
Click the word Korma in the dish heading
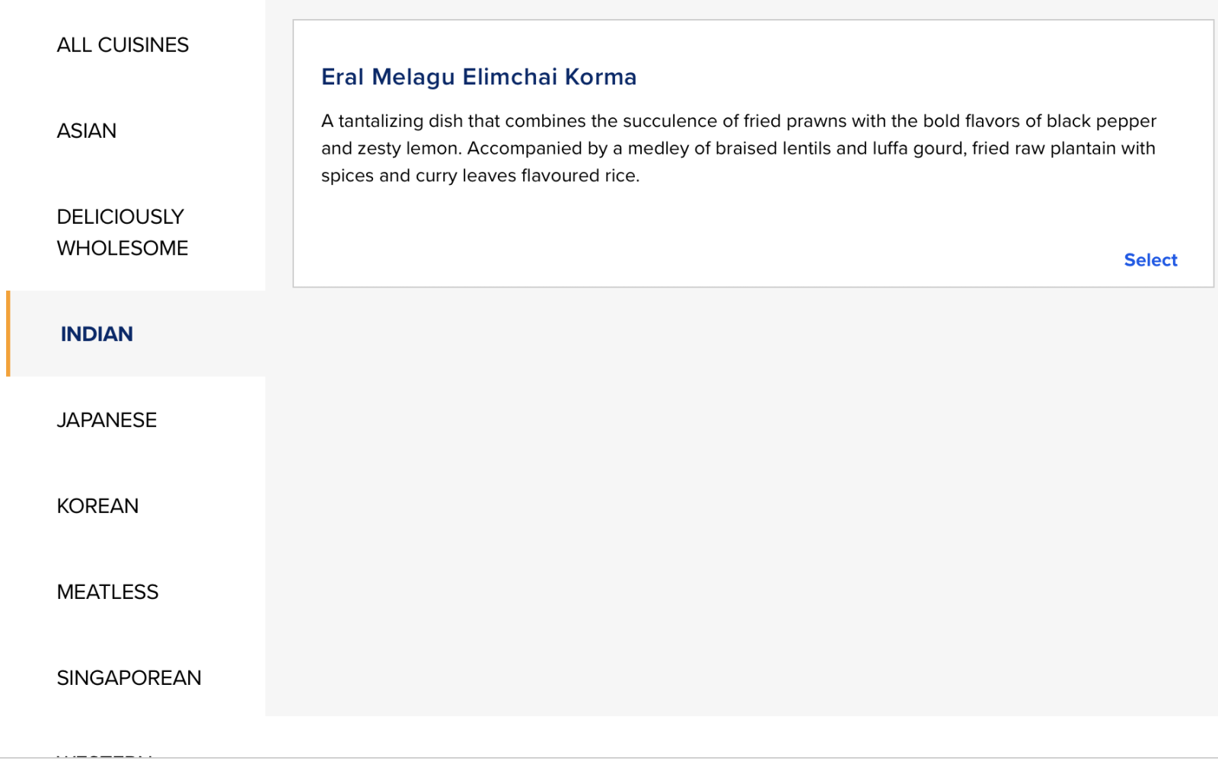click(601, 77)
